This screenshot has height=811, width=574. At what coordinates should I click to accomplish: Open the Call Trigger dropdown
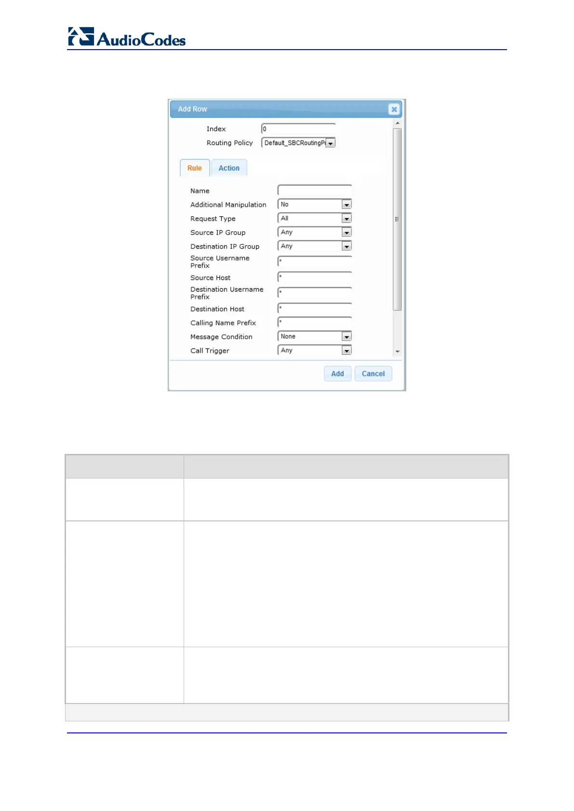pos(315,350)
